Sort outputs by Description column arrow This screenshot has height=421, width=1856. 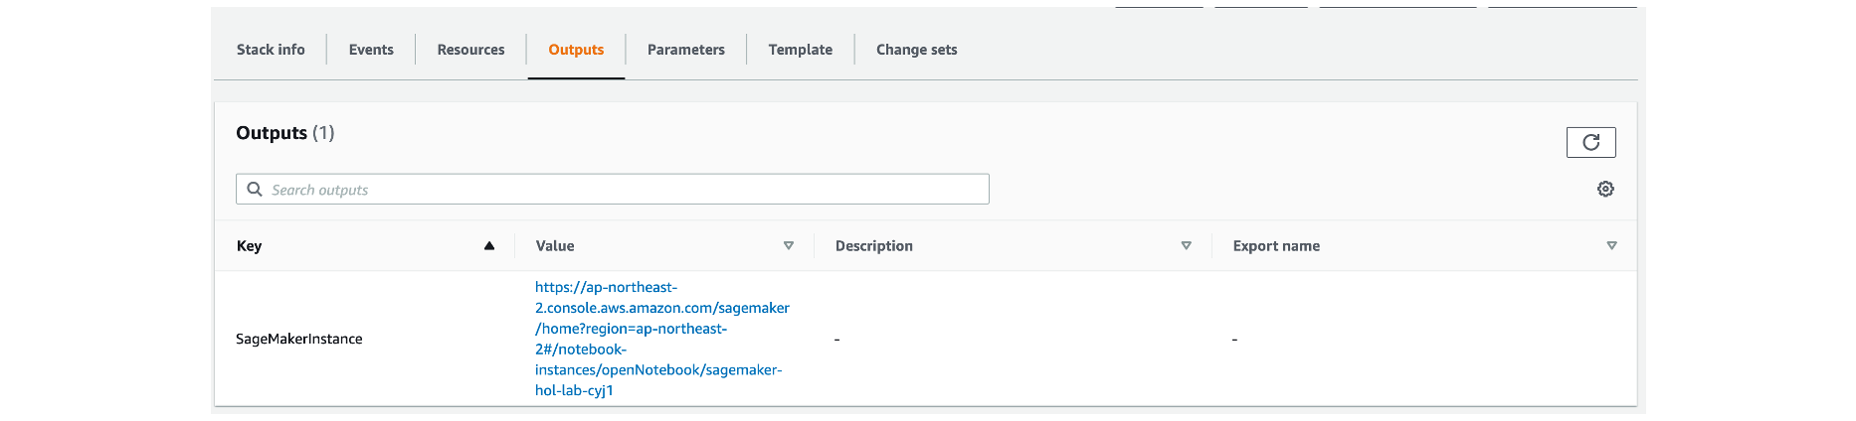(1186, 245)
